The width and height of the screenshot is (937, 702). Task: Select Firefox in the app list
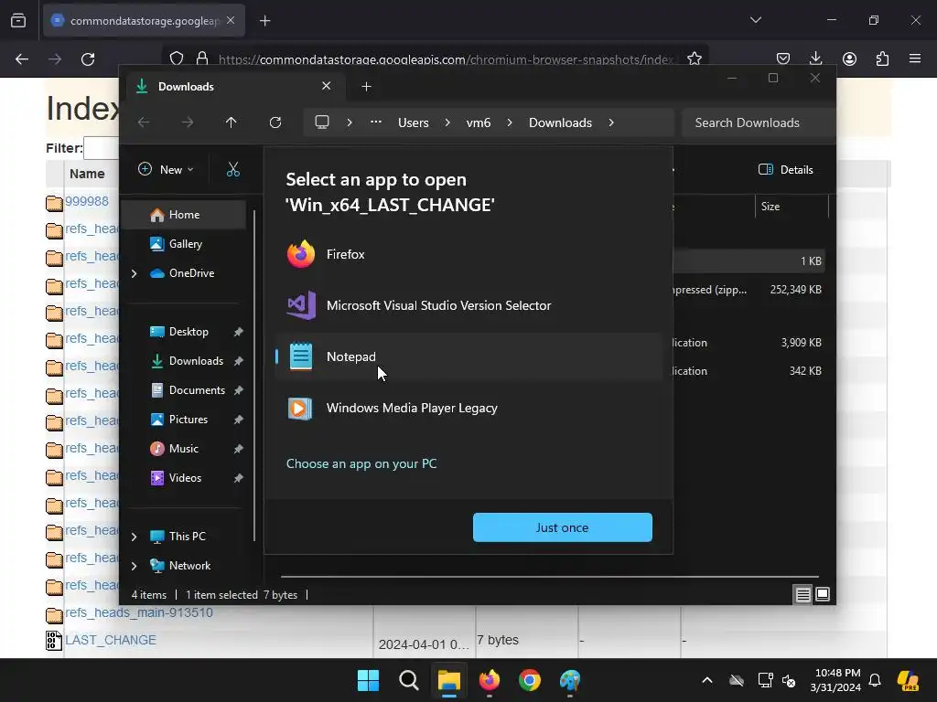pyautogui.click(x=468, y=254)
